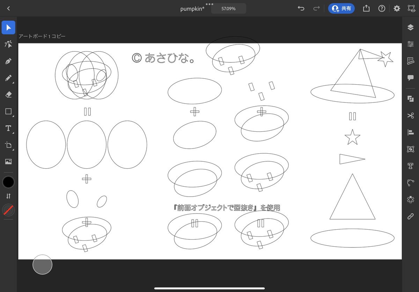The image size is (419, 292).
Task: Open the Precision and grid panel
Action: click(x=411, y=61)
